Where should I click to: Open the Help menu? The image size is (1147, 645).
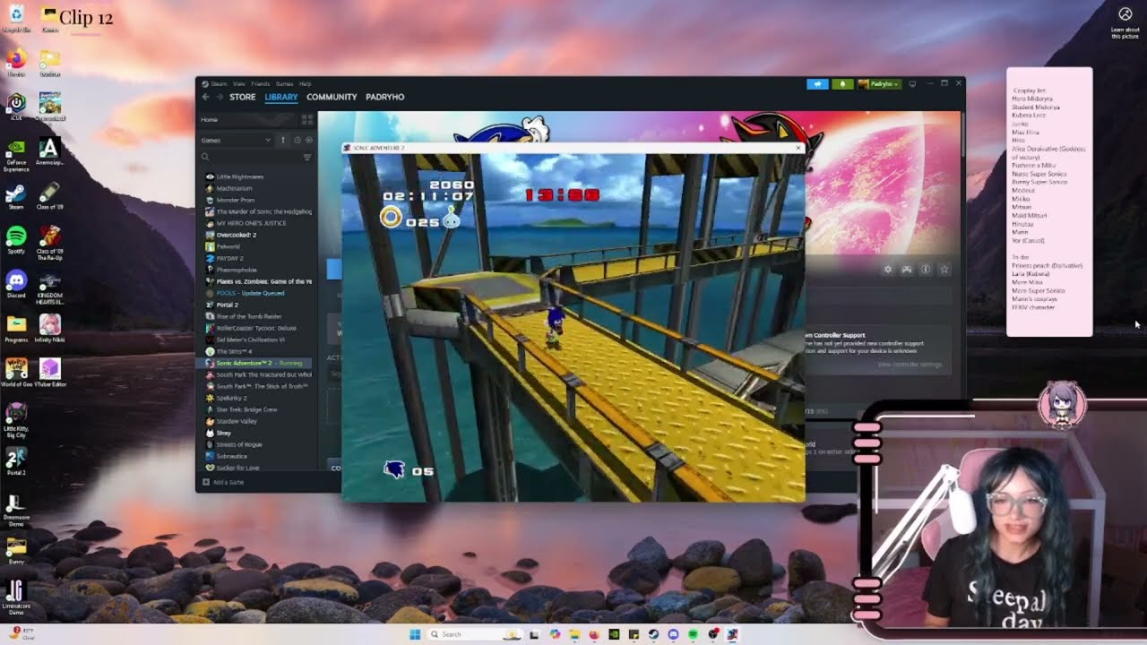[305, 84]
